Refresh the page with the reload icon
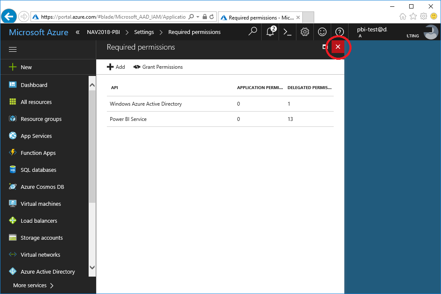Image resolution: width=441 pixels, height=294 pixels. pos(212,17)
